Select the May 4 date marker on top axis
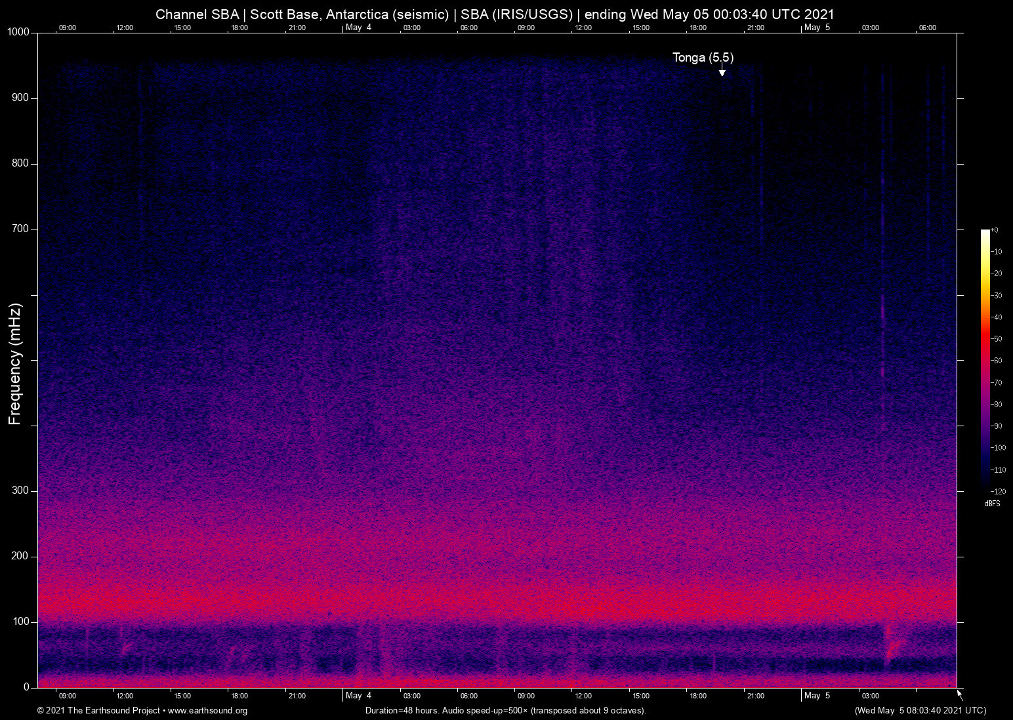This screenshot has width=1013, height=720. (358, 28)
